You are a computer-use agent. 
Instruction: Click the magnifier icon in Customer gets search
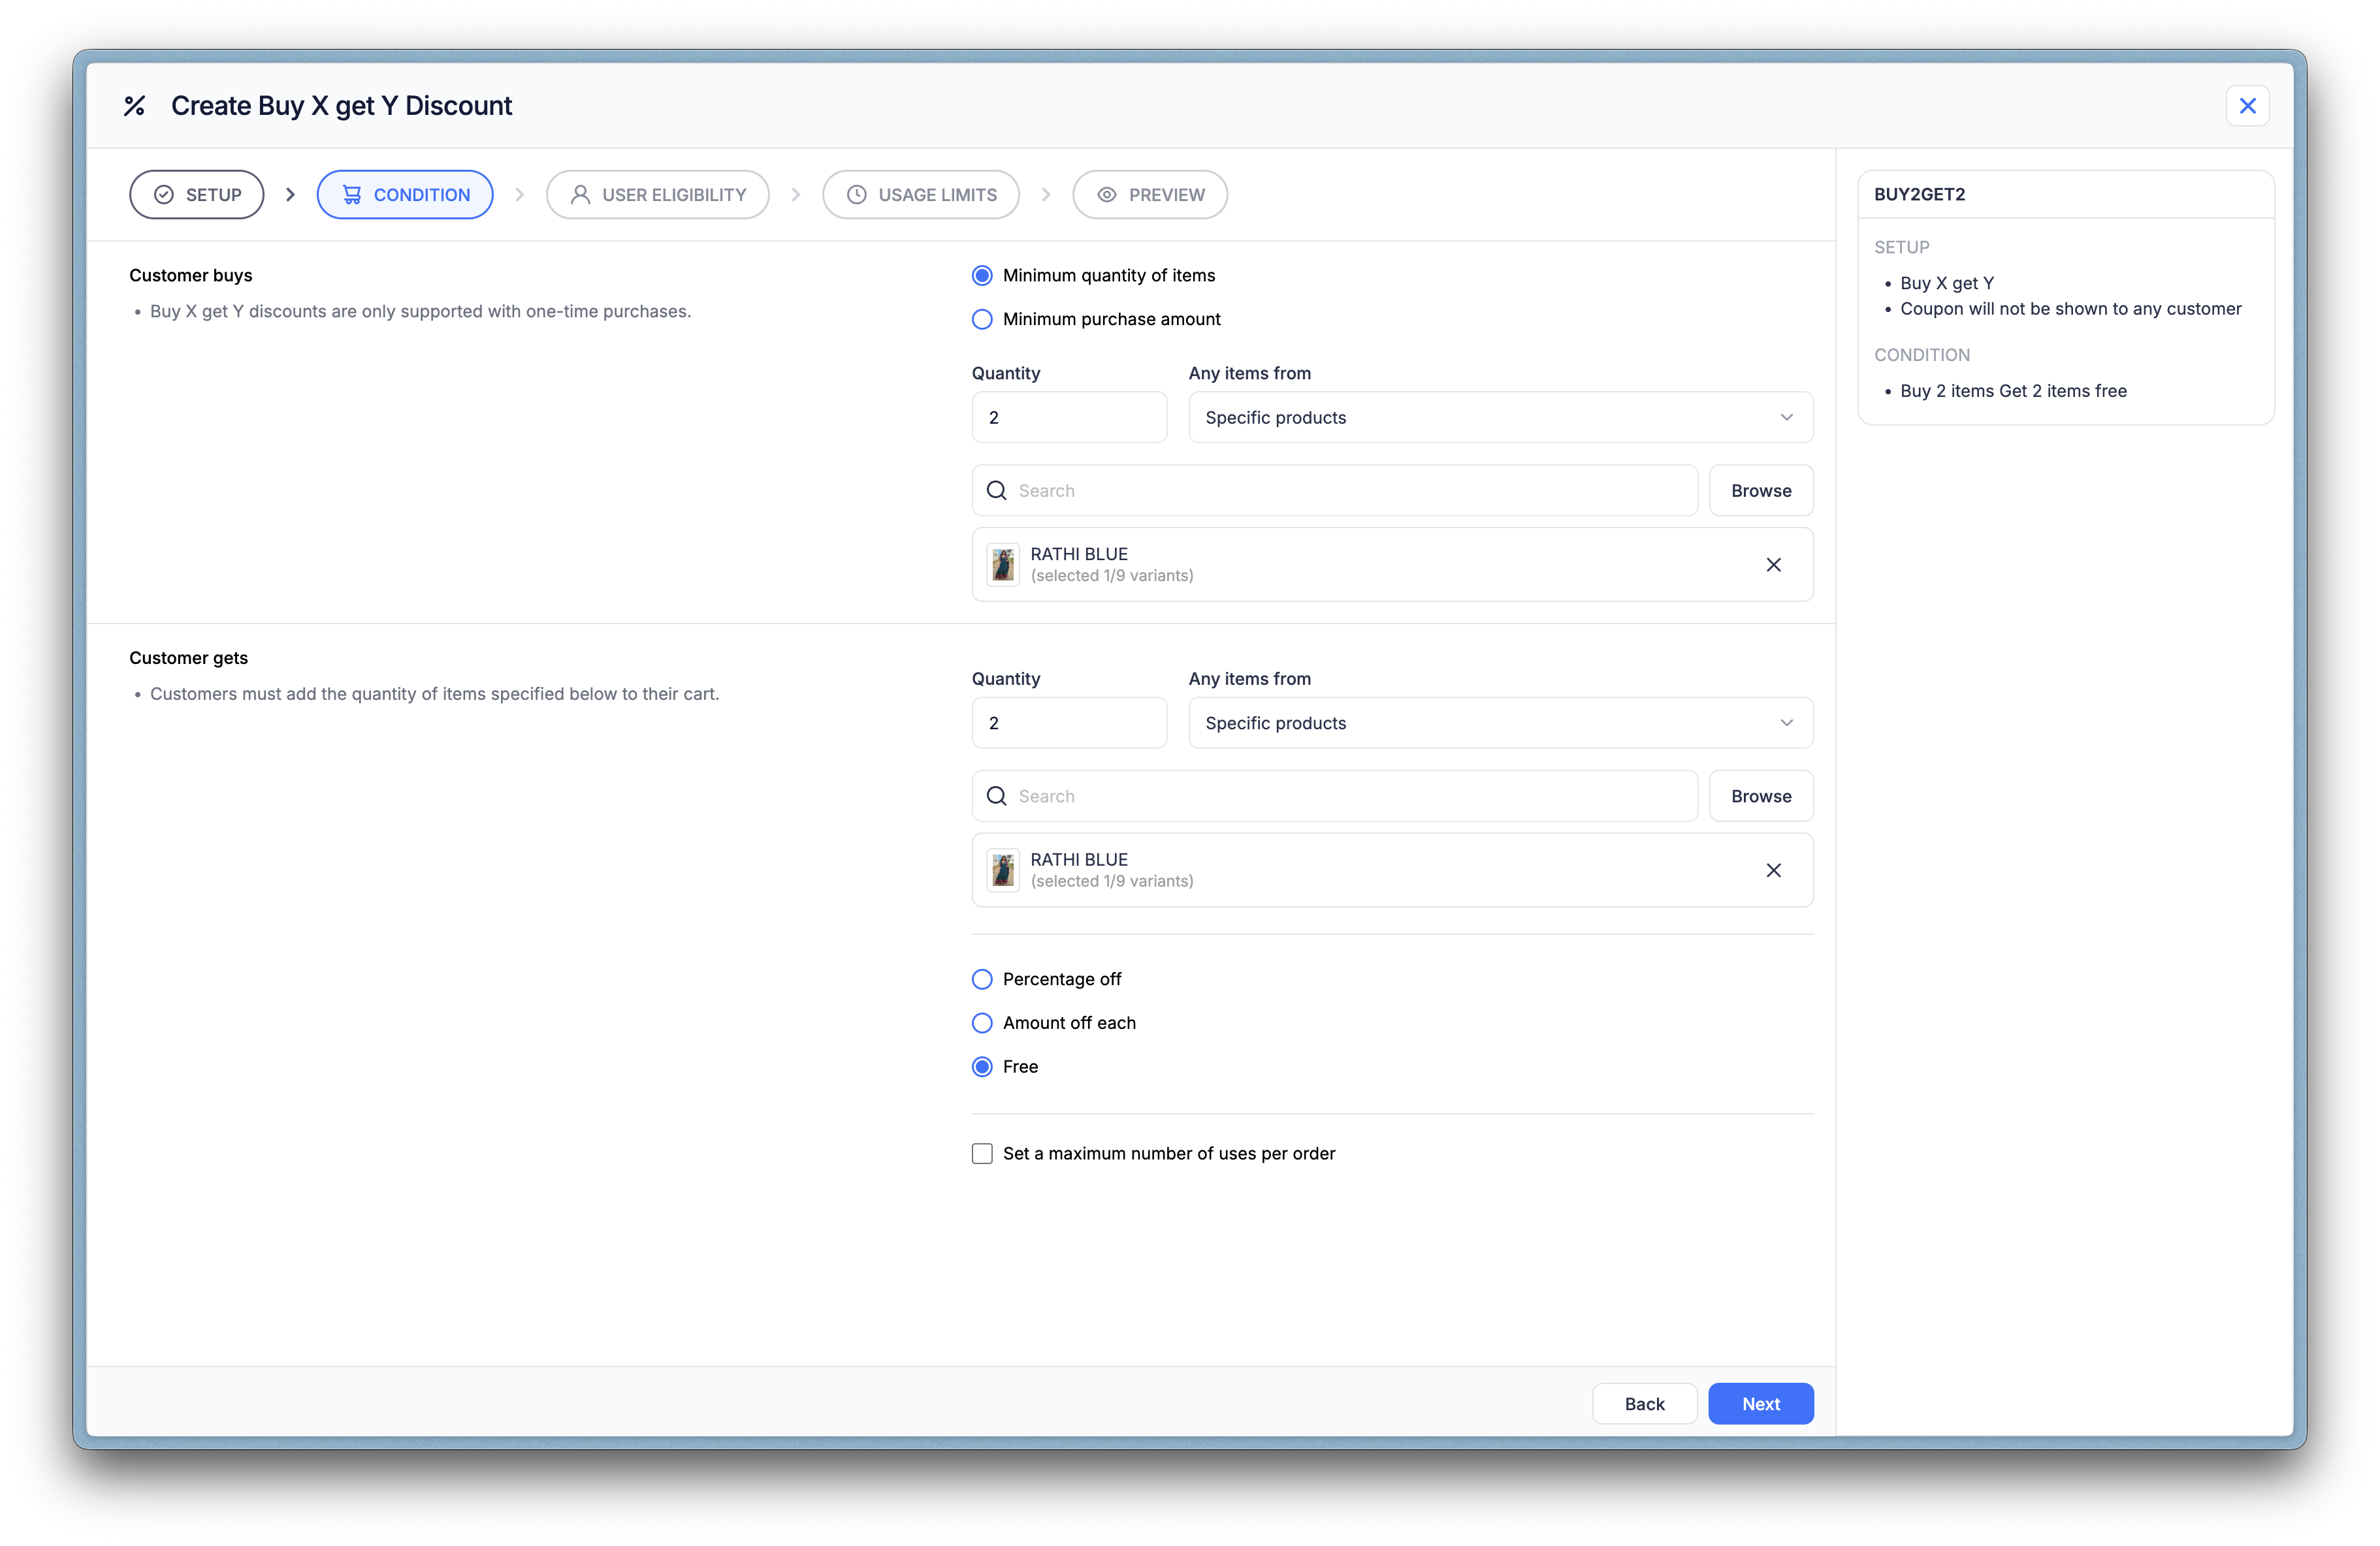click(x=996, y=797)
